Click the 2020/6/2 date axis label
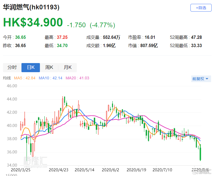The image size is (213, 176). pyautogui.click(x=110, y=170)
